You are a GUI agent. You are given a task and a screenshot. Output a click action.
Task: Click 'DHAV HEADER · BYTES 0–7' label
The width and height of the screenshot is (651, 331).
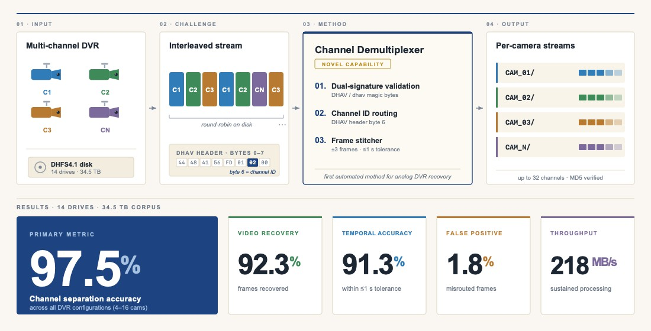(x=220, y=153)
